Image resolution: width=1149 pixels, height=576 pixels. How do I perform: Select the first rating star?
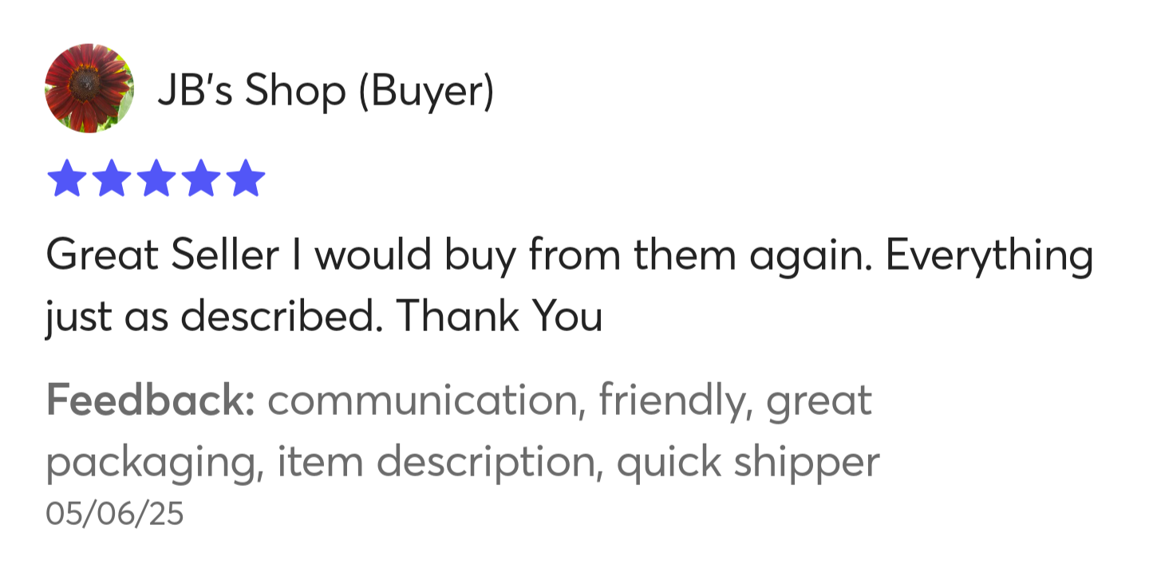(x=66, y=179)
